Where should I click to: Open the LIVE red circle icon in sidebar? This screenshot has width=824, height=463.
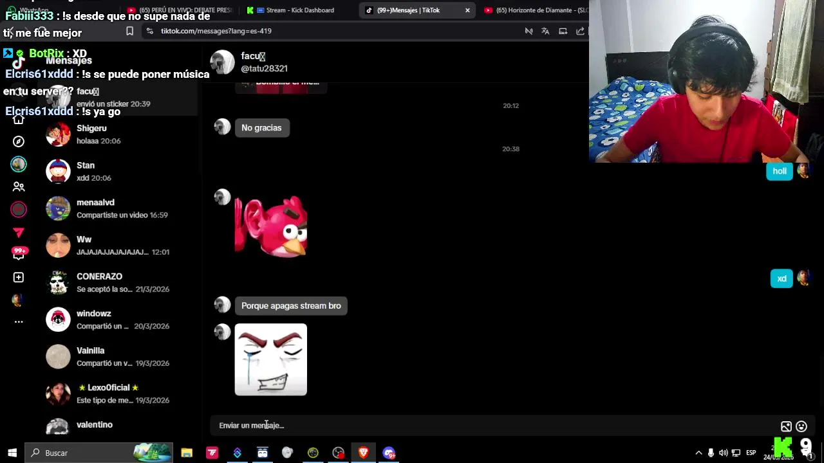click(x=19, y=209)
